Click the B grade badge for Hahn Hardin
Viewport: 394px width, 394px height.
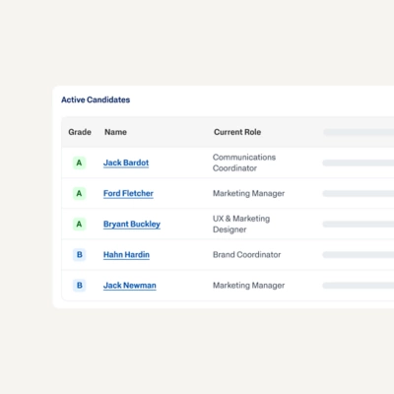(79, 255)
